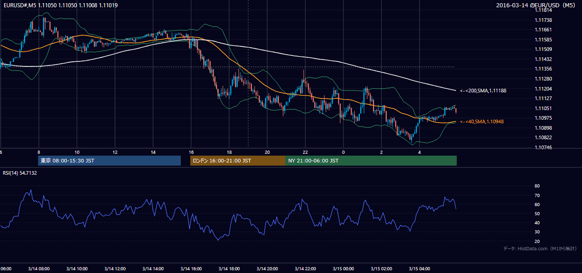Screen dimensions: 582x273
Task: Click price level 1.11661 on axis
Action: coord(544,30)
